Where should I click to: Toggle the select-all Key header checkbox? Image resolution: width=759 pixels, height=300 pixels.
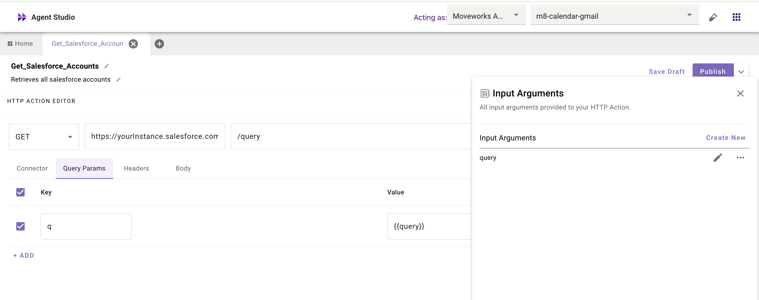tap(20, 192)
